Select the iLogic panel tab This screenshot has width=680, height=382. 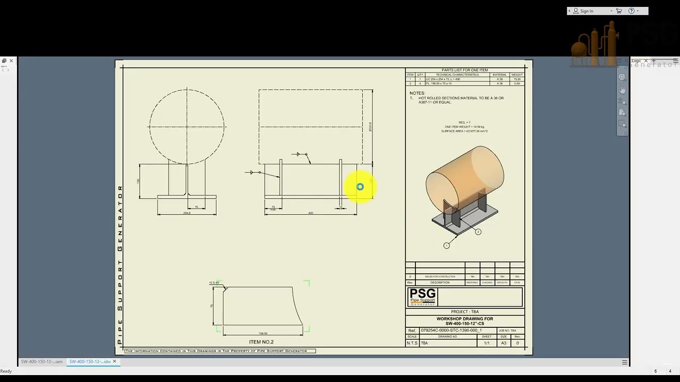coord(636,61)
